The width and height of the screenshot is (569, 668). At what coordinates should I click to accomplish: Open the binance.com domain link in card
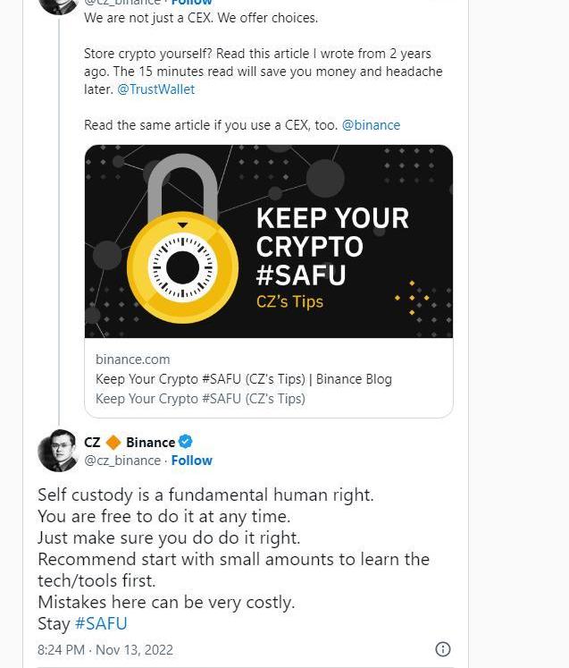(132, 359)
